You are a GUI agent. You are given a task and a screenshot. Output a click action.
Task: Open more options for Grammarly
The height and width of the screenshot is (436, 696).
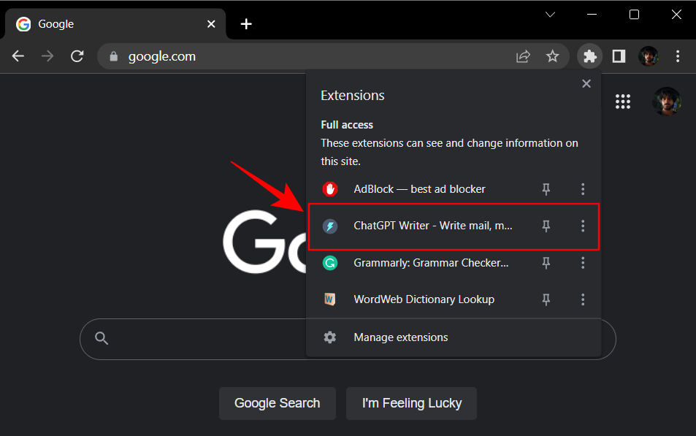click(x=583, y=262)
